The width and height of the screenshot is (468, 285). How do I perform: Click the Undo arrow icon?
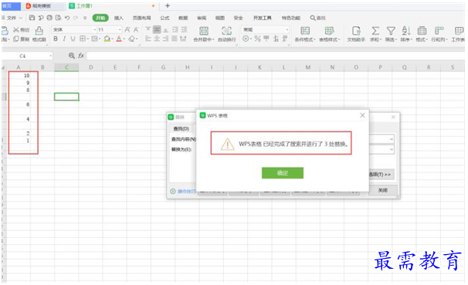point(67,18)
